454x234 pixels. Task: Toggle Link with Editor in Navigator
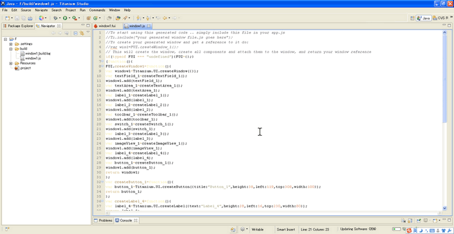[x=82, y=33]
